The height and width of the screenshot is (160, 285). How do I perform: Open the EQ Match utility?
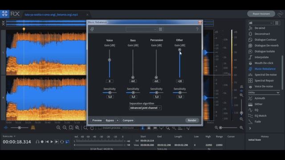[x=261, y=116]
